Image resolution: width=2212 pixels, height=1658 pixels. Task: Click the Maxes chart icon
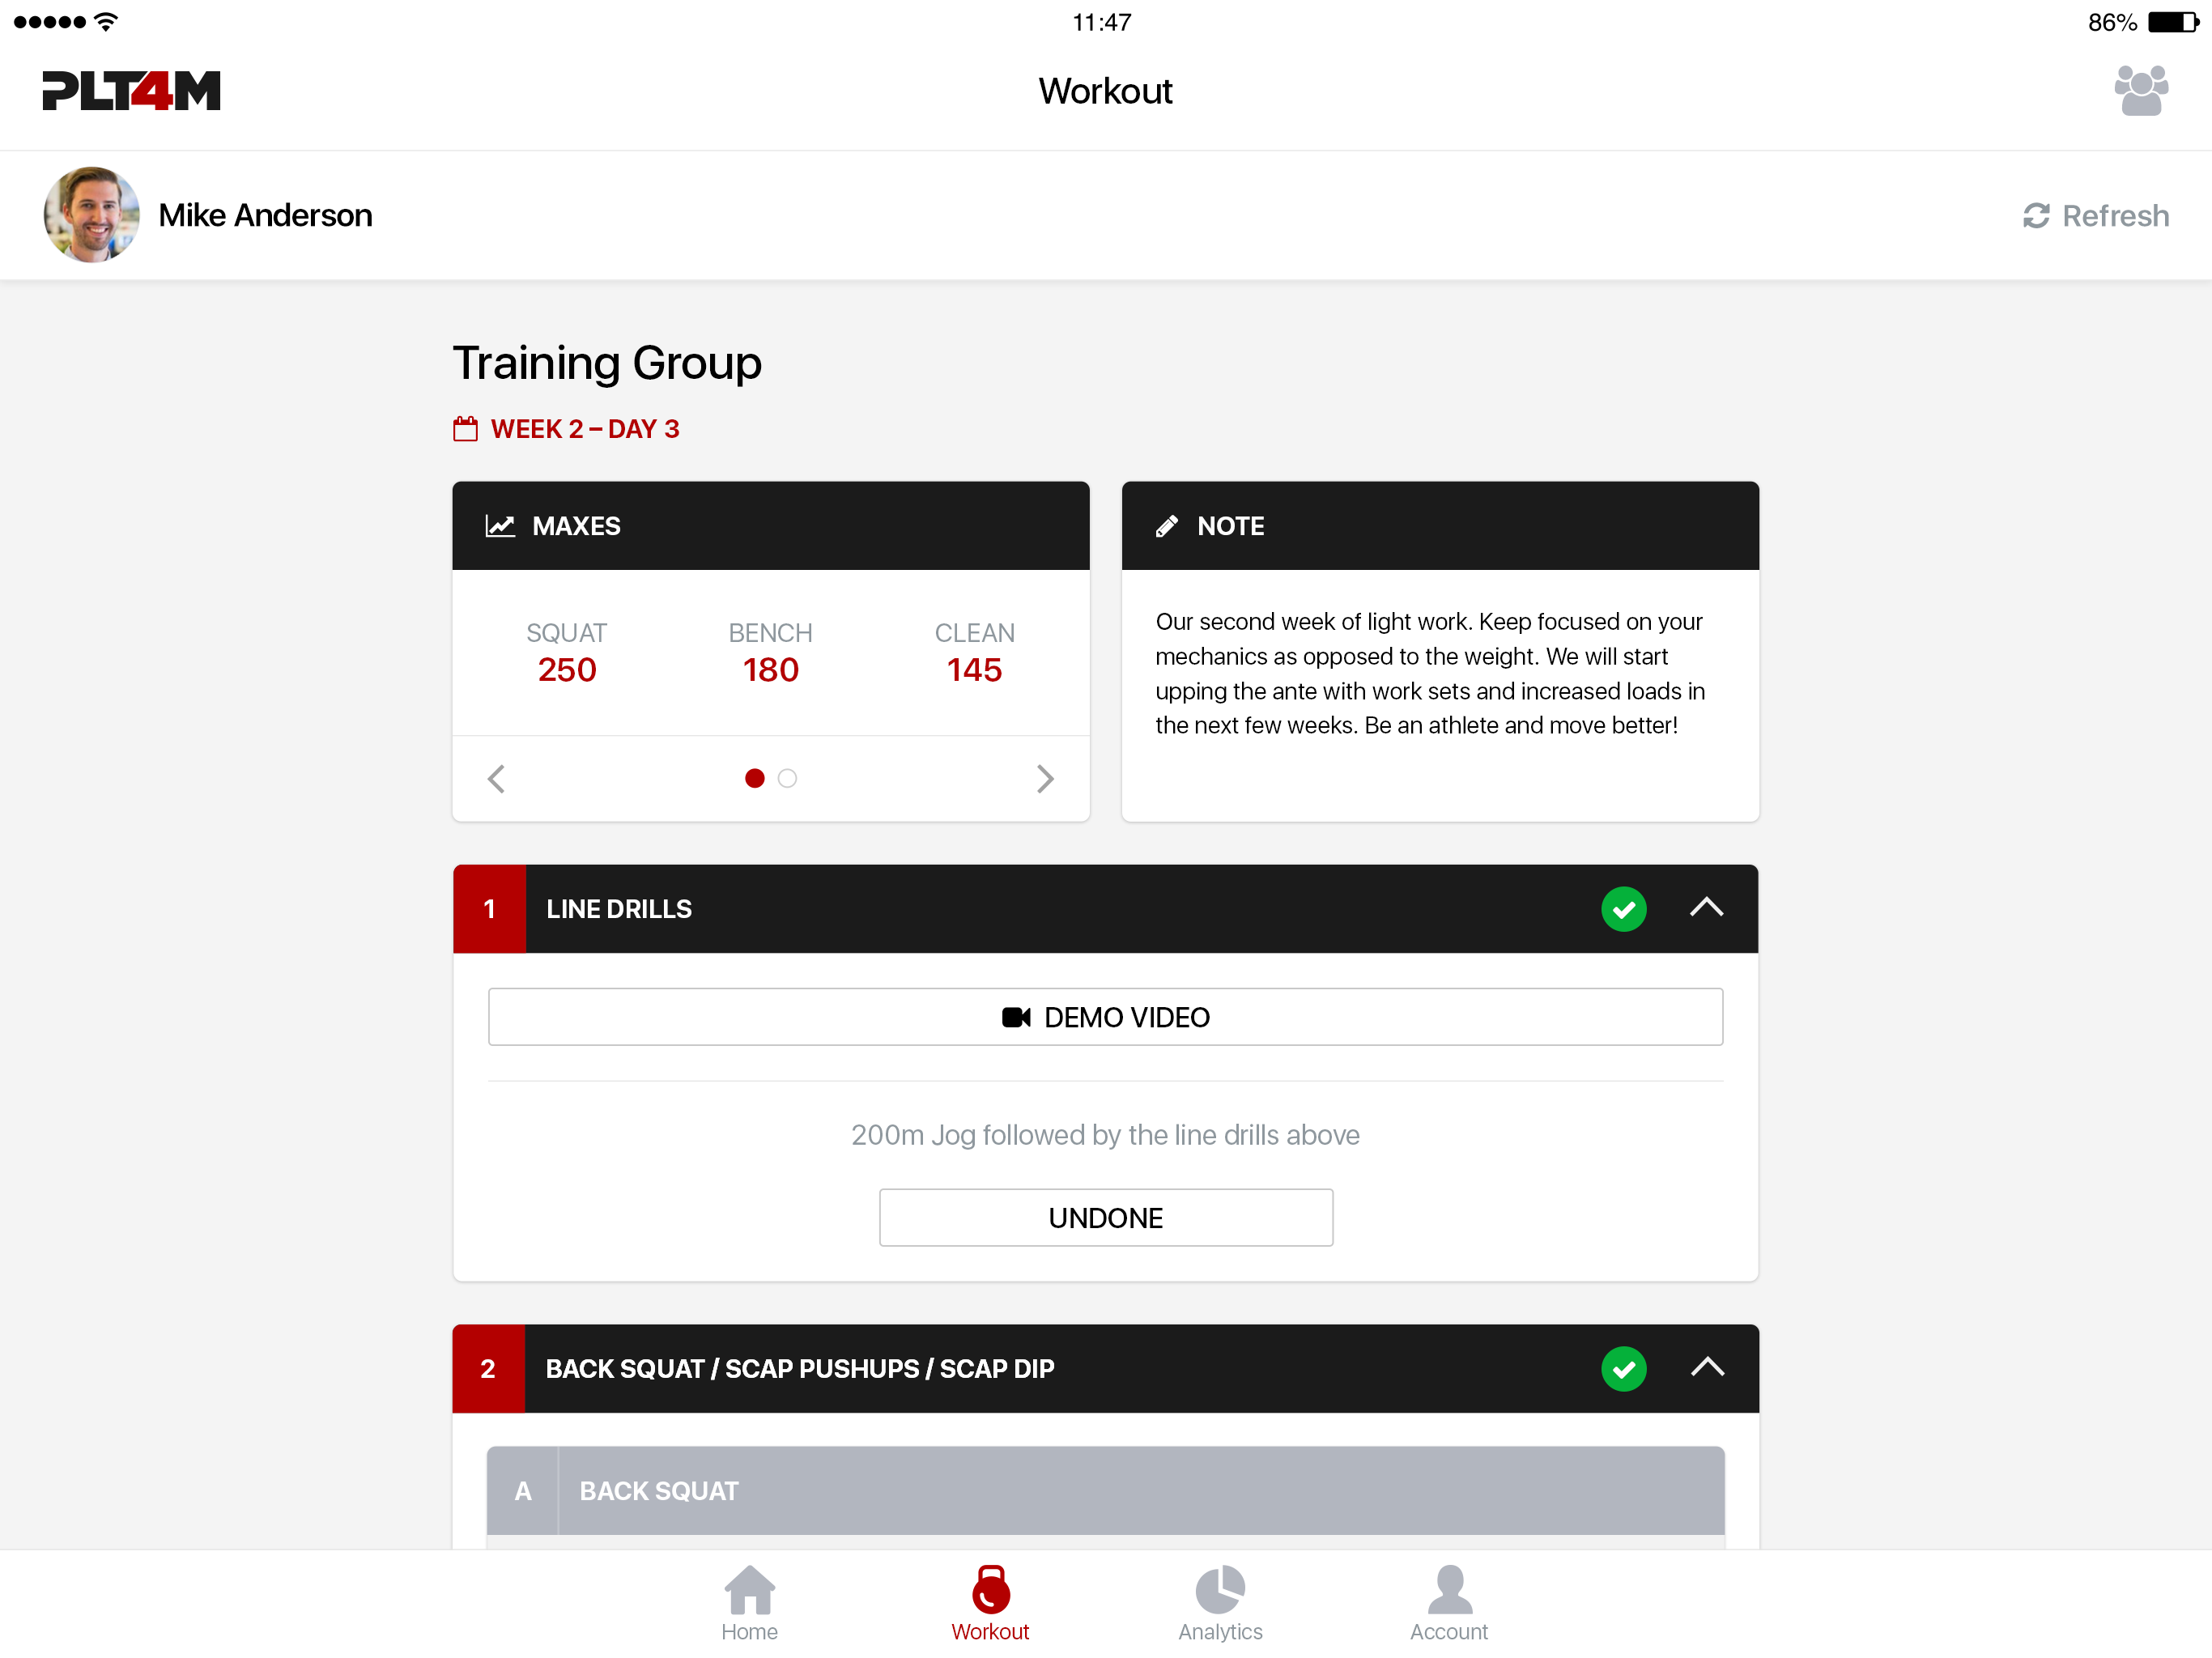500,526
